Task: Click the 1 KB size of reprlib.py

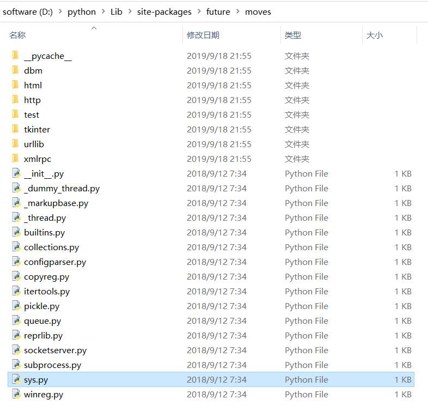Action: 403,336
